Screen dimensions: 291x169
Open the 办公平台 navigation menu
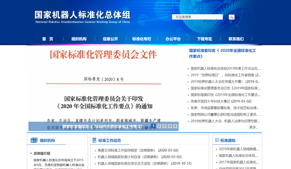coord(173,39)
